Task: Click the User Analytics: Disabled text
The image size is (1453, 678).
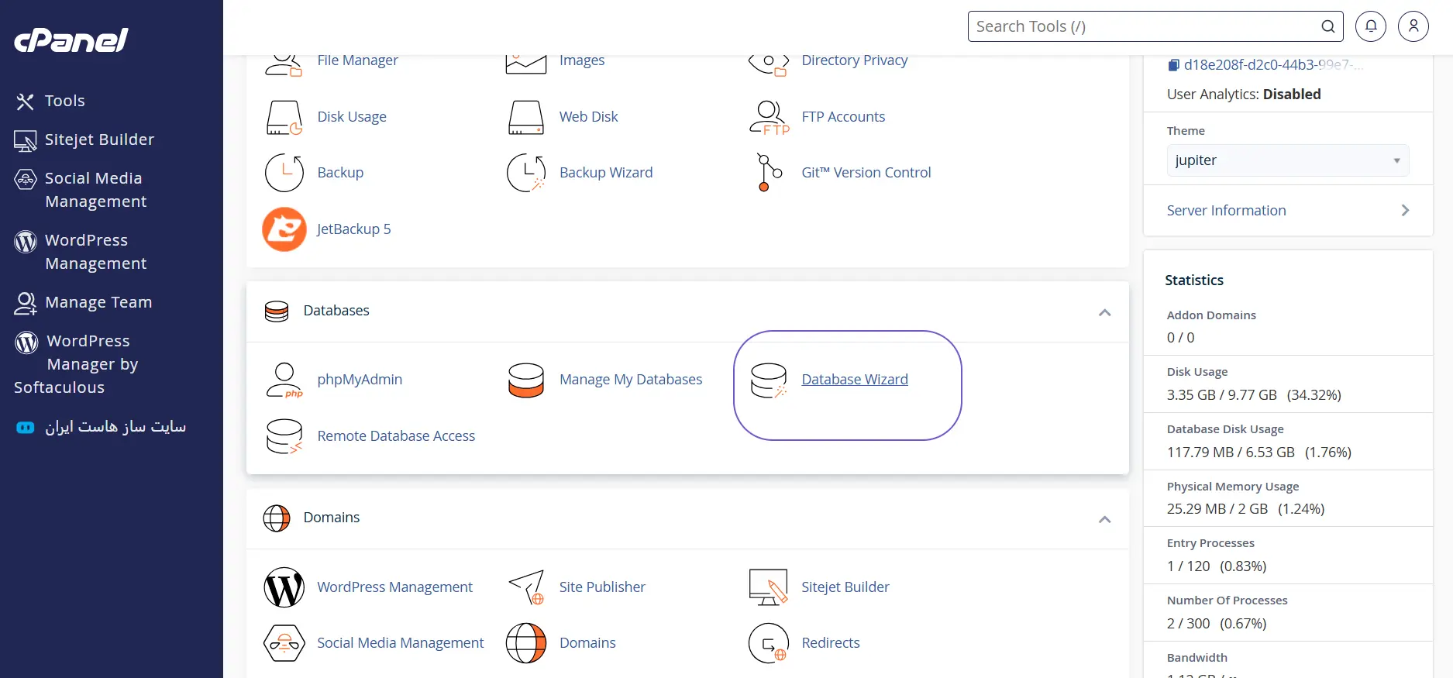Action: tap(1244, 95)
